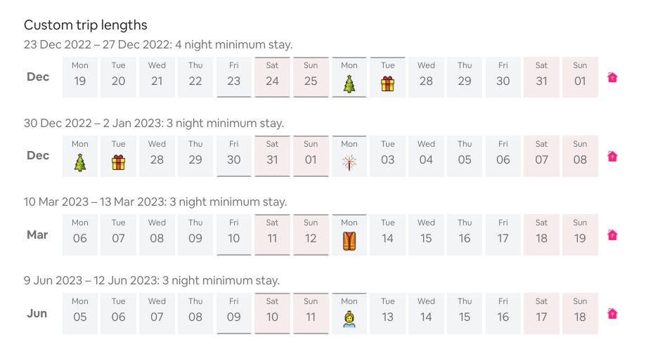653x363 pixels.
Task: Click the gift box icon in the second row
Action: (118, 163)
